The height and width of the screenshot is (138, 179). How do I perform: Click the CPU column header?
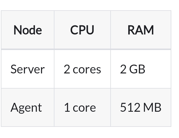click(82, 30)
